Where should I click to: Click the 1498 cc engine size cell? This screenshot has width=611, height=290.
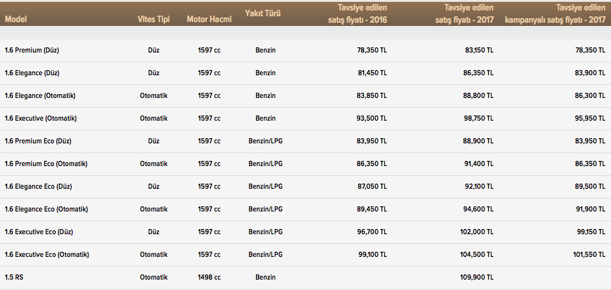tap(209, 277)
